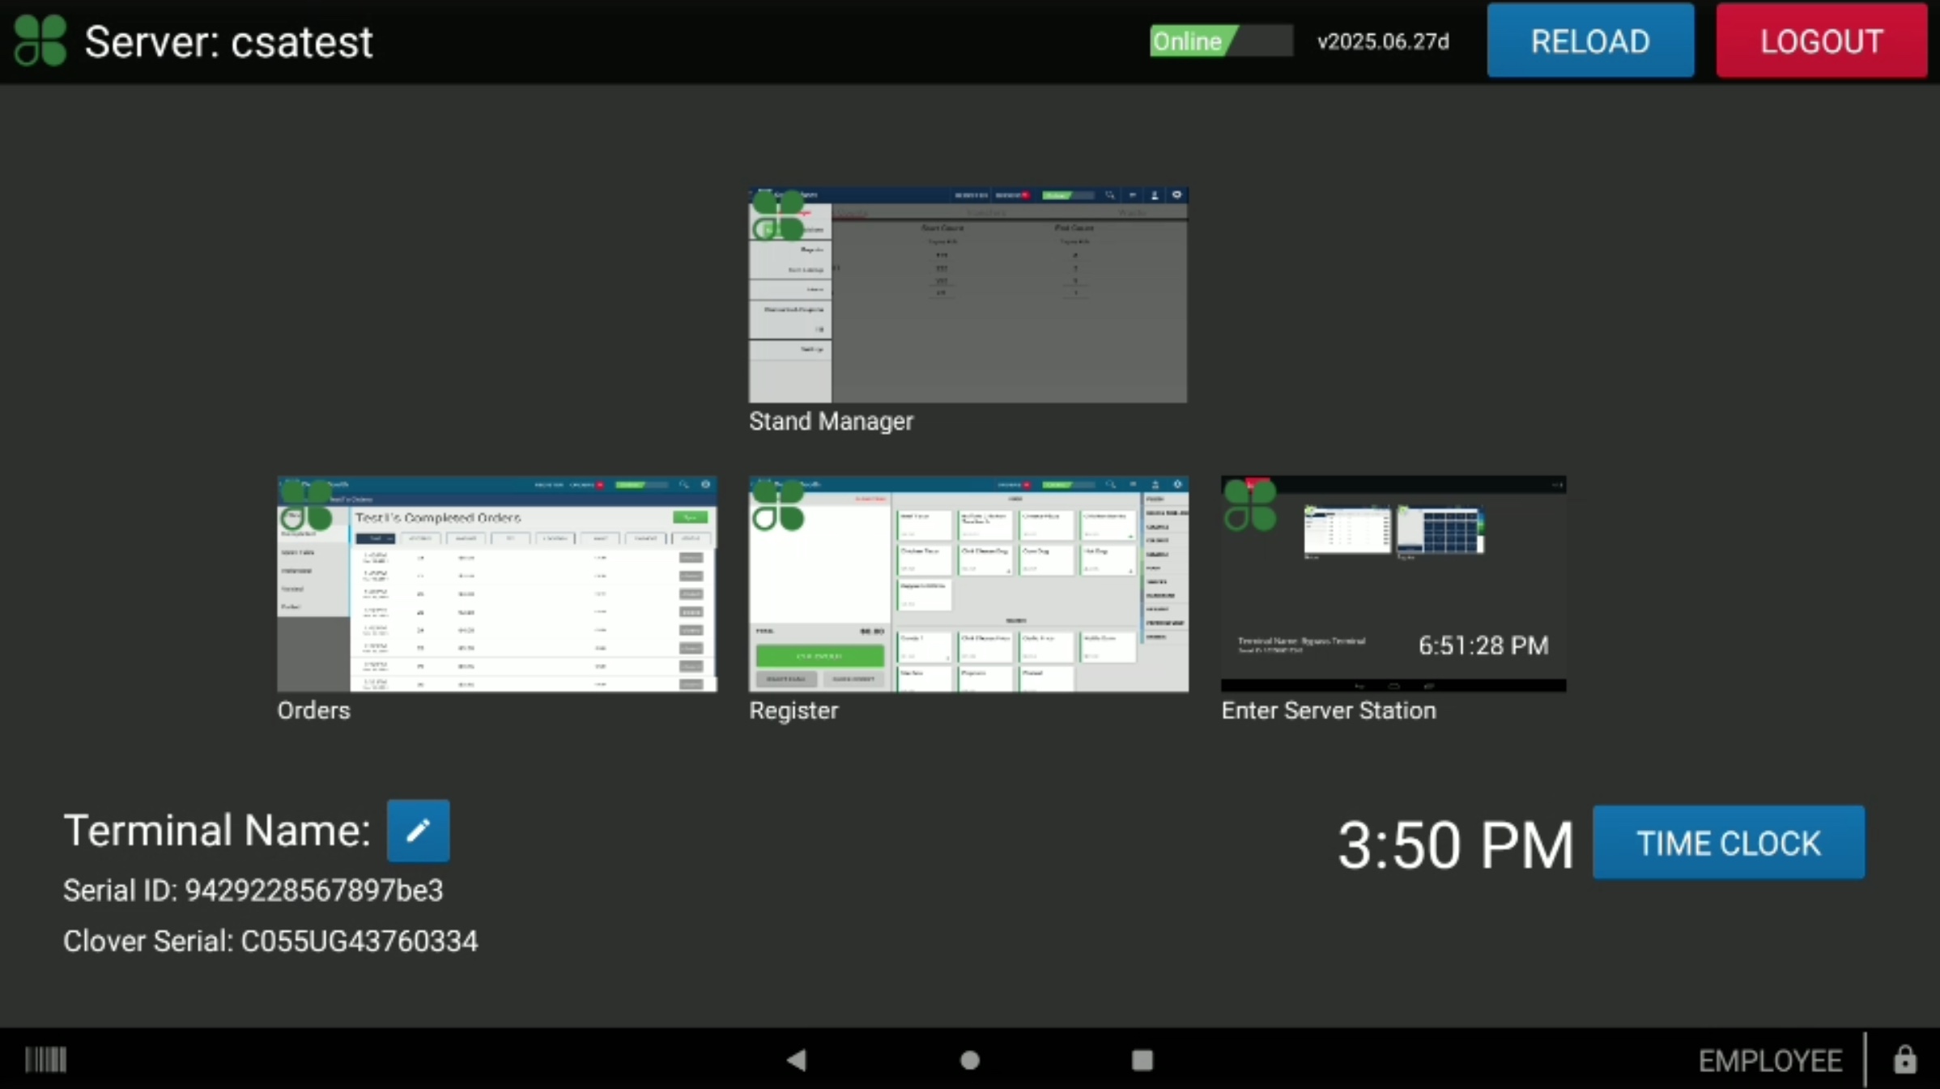Click the Stand Manager label
Image resolution: width=1940 pixels, height=1089 pixels.
(x=831, y=421)
